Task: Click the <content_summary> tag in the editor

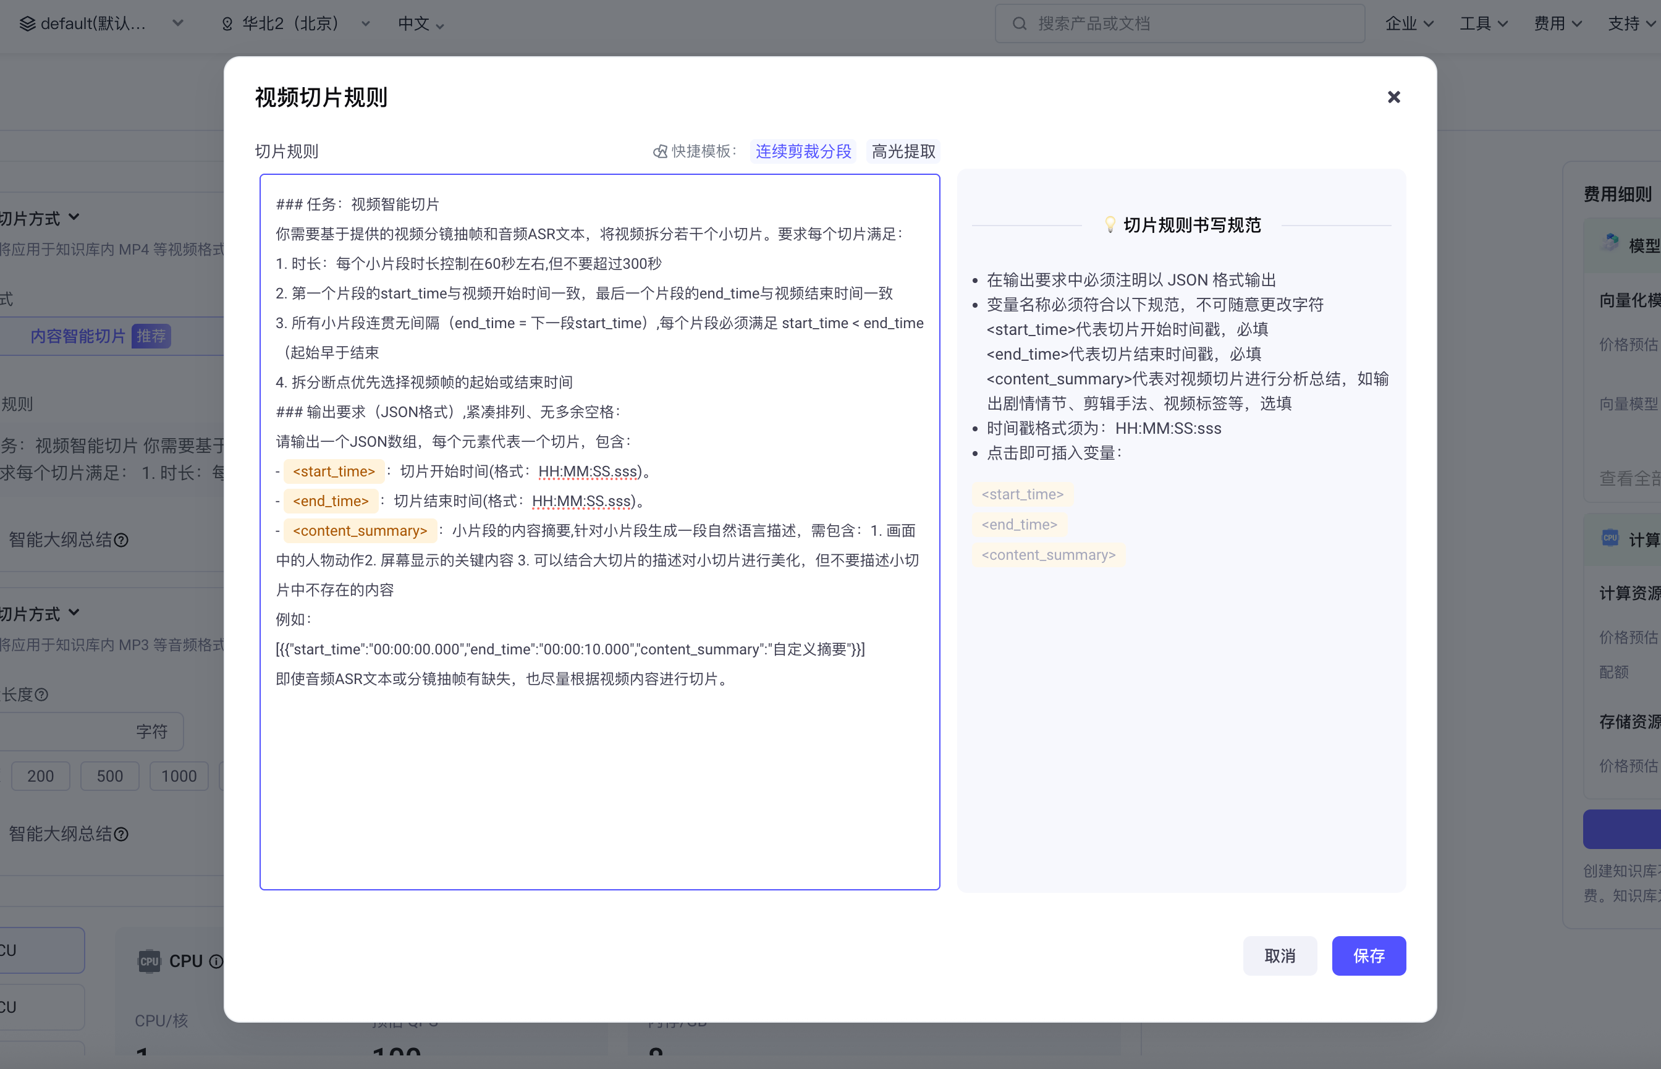Action: coord(360,531)
